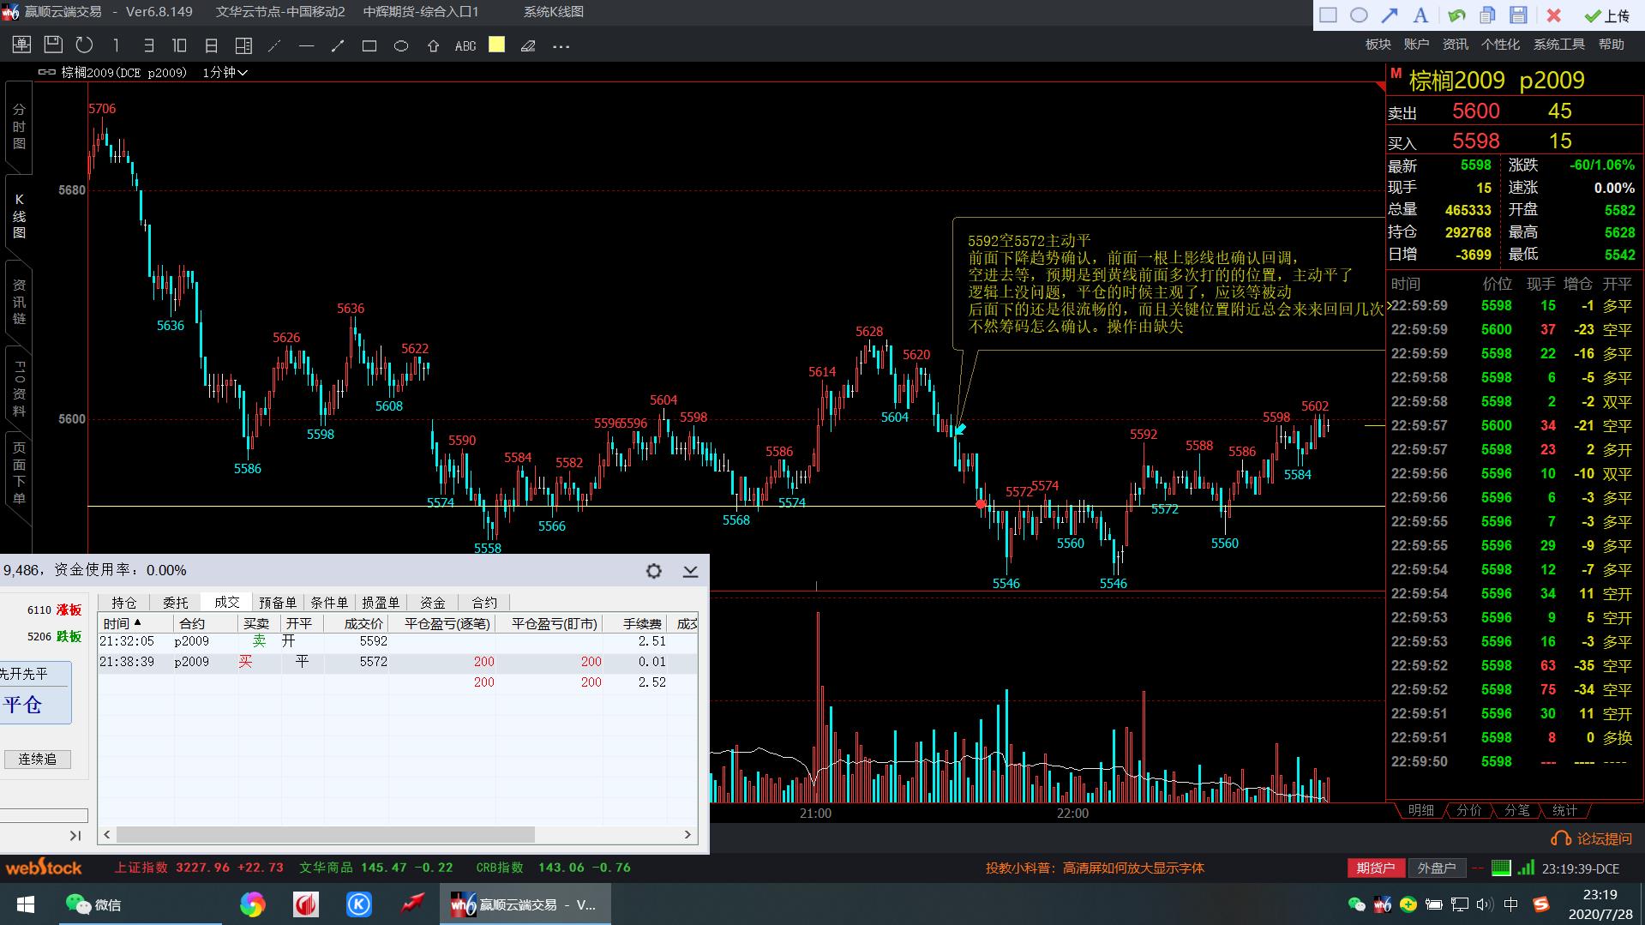Switch to K线图 side tab
Screen dimensions: 1645x925
point(19,216)
